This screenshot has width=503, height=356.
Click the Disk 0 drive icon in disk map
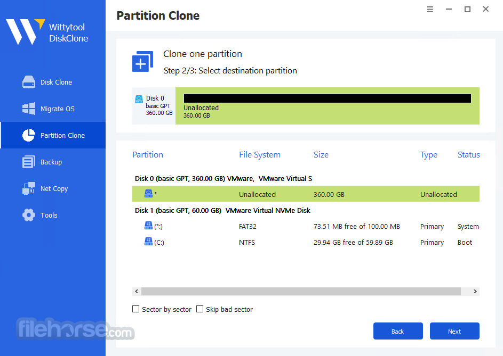139,99
